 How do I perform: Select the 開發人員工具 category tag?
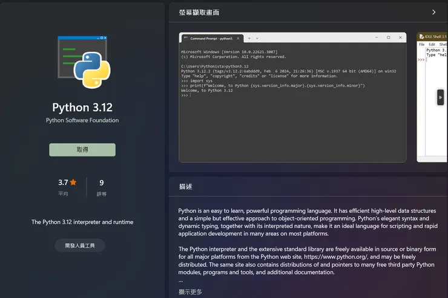80,245
